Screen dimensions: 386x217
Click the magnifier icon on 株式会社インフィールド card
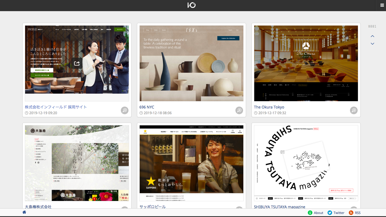[125, 110]
